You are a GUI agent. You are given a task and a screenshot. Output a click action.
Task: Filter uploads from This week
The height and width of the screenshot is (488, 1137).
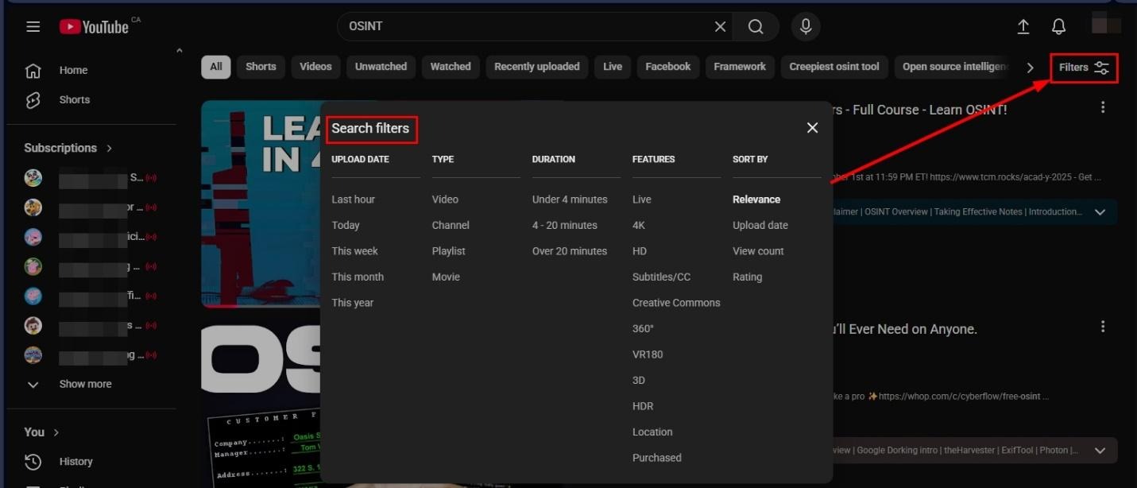(354, 250)
